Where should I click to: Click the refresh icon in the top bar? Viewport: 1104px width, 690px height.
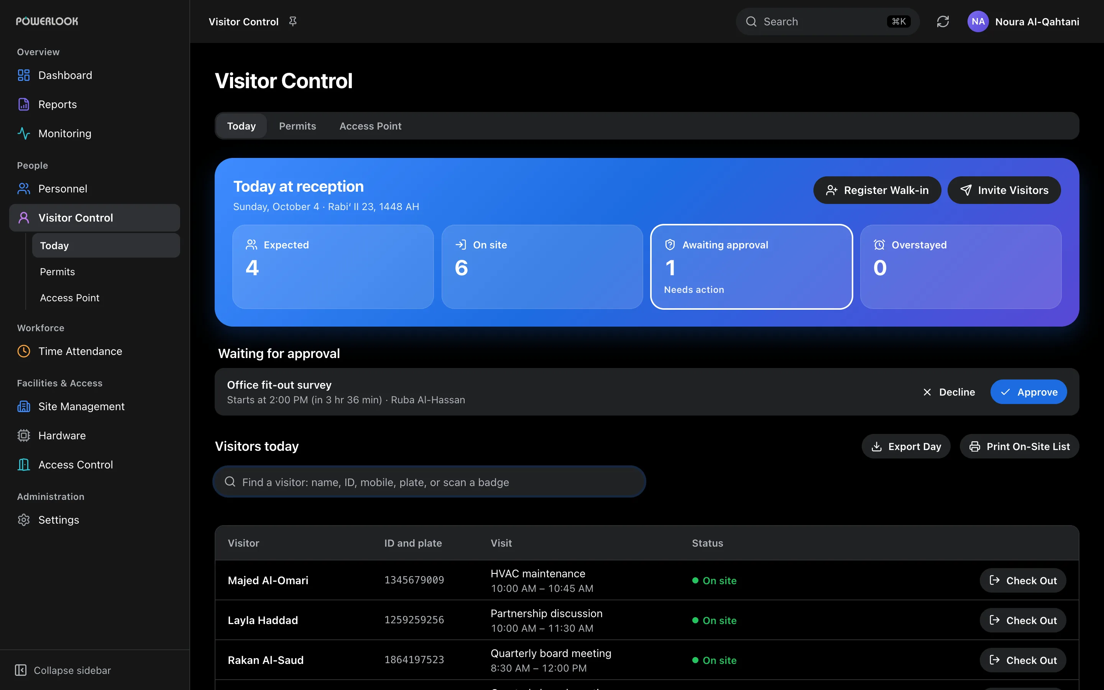(943, 21)
